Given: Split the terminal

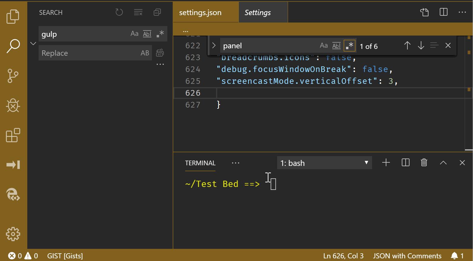Looking at the screenshot, I should [405, 163].
